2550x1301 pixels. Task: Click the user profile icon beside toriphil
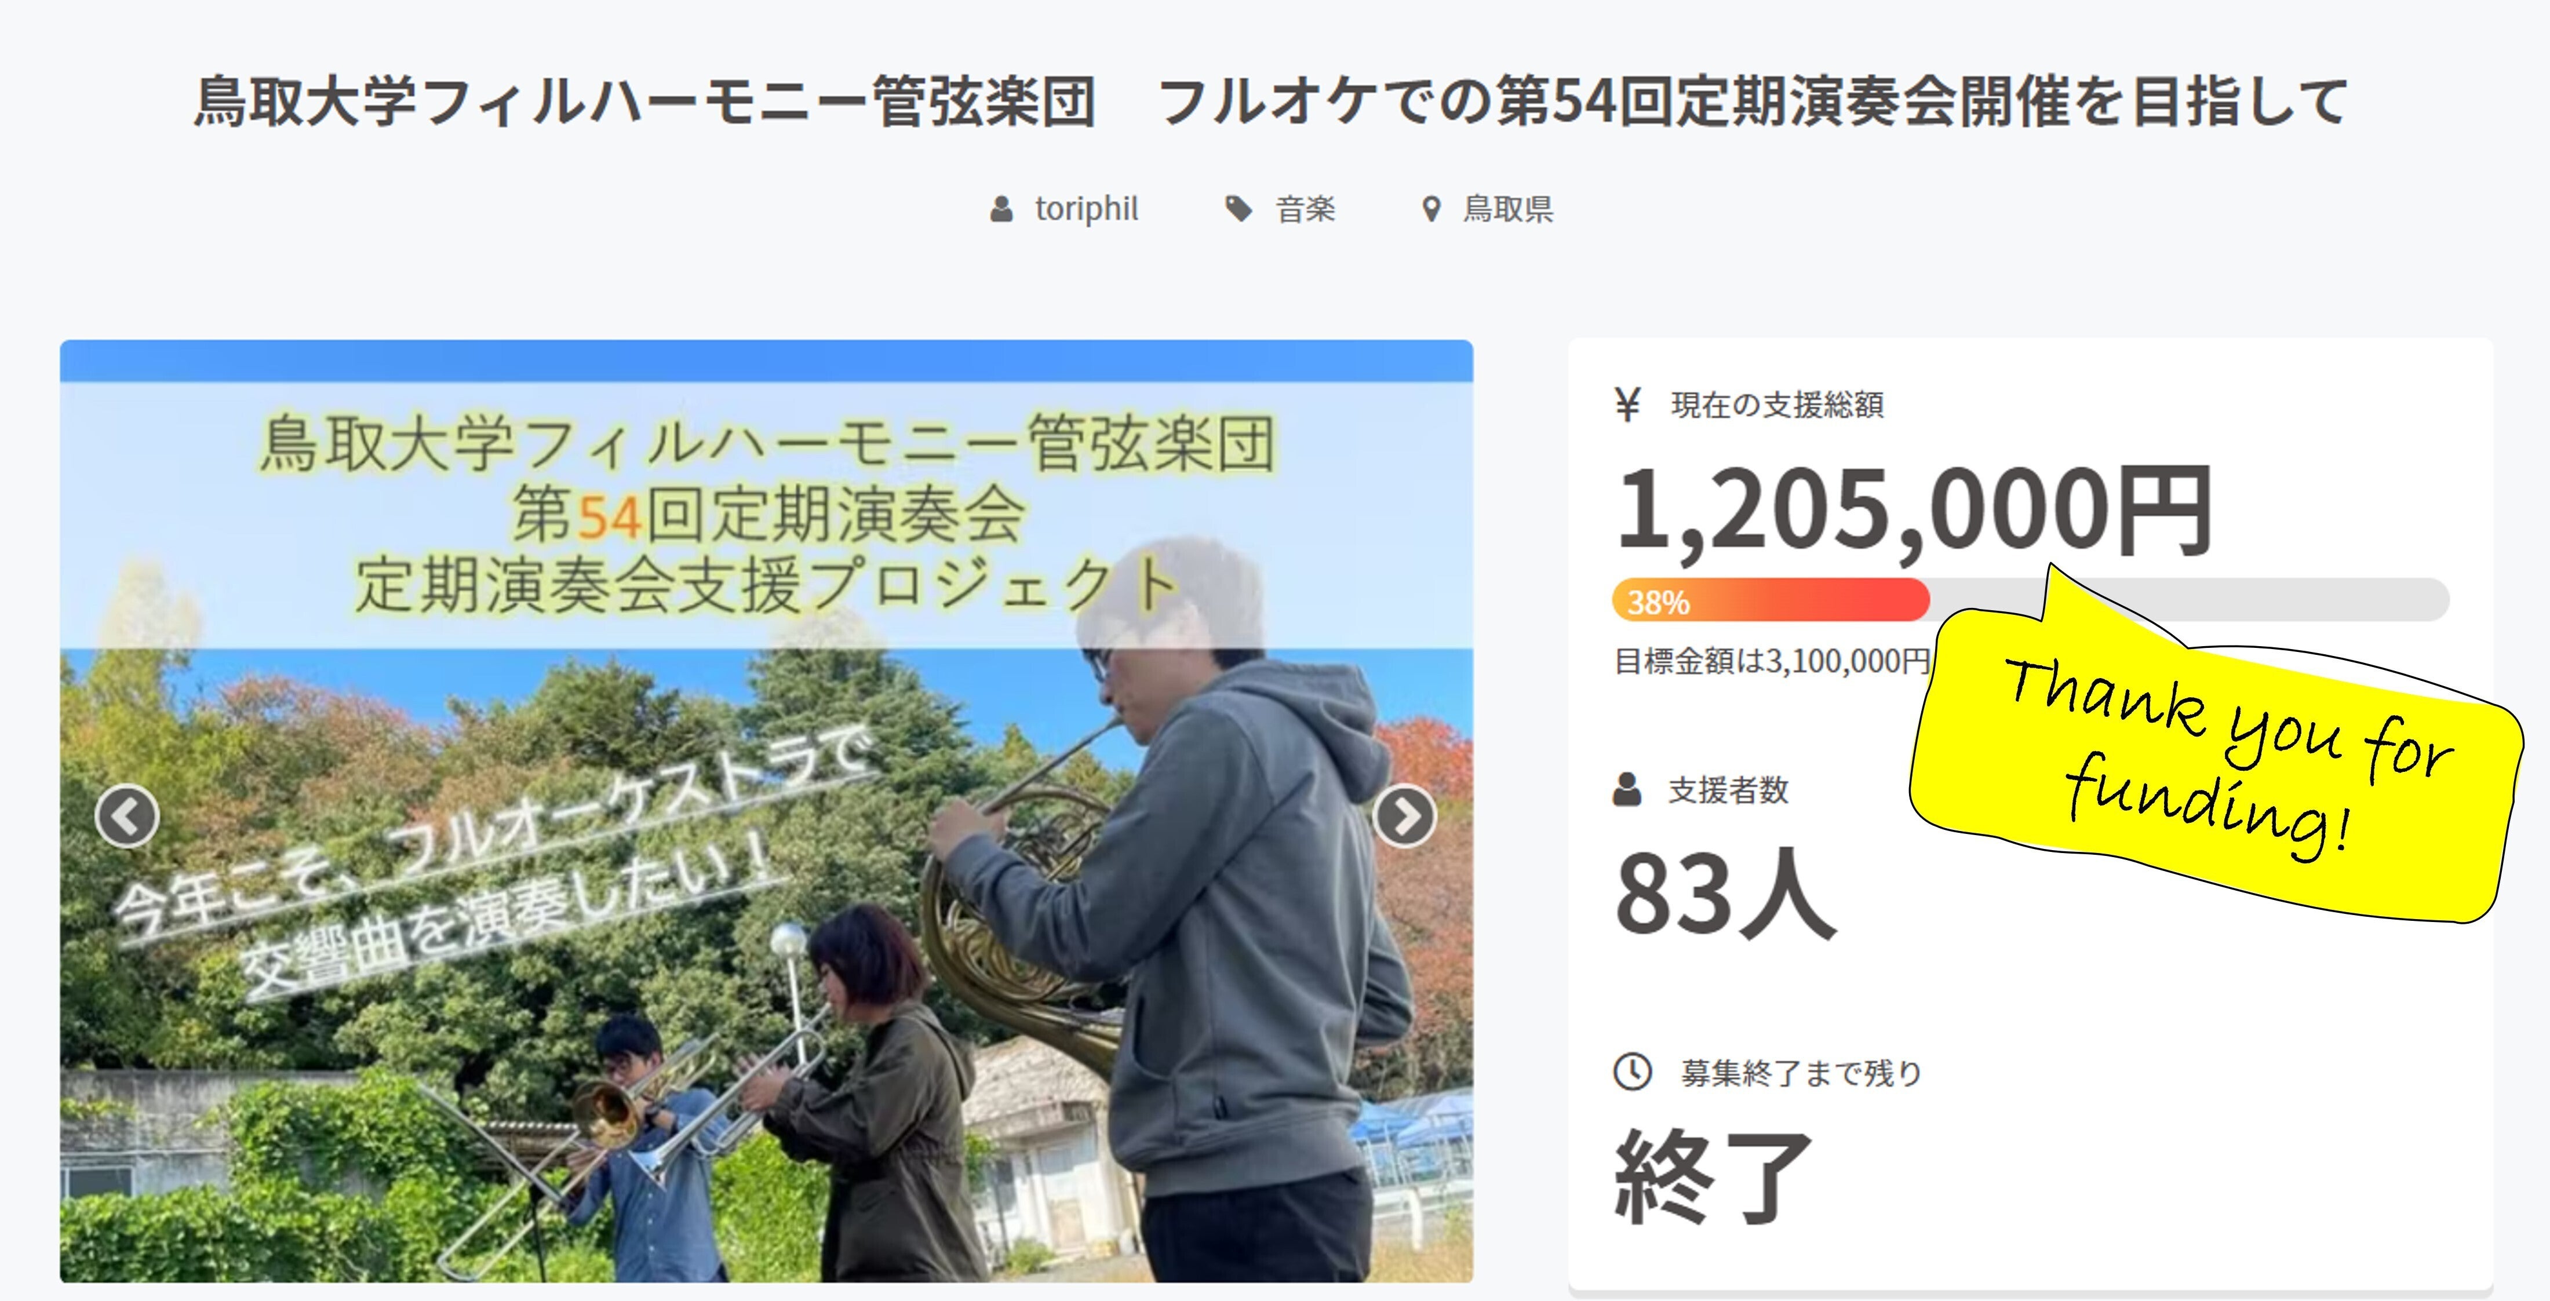[1002, 209]
